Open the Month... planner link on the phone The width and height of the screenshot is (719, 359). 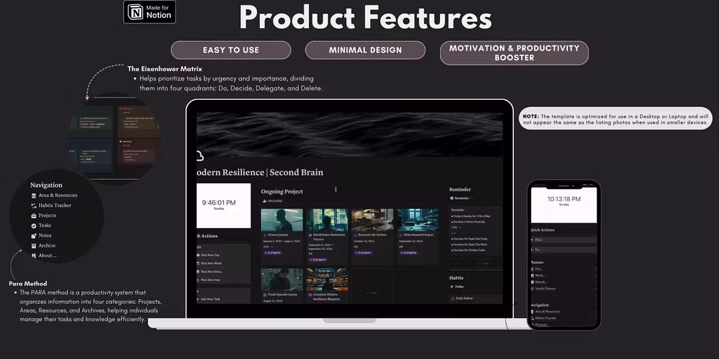(x=539, y=282)
